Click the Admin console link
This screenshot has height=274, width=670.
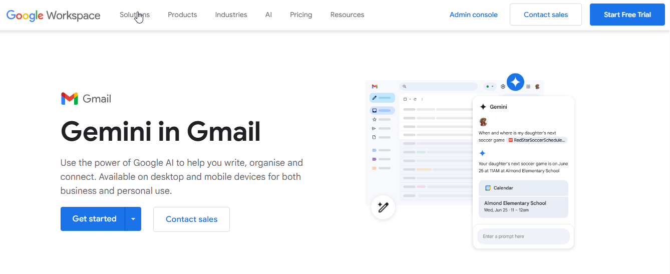[473, 15]
